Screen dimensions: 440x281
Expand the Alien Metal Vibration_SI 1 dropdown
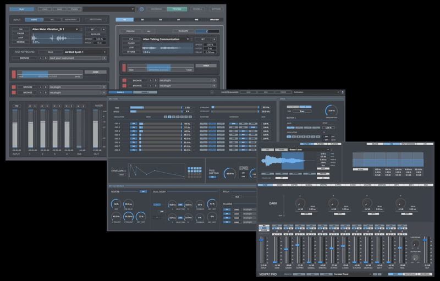[x=55, y=29]
